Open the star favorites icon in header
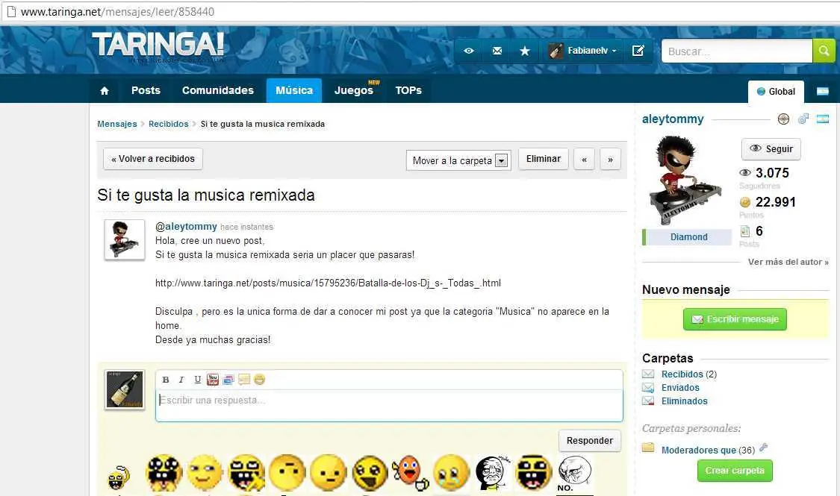Screen dimensions: 840x496 point(525,51)
